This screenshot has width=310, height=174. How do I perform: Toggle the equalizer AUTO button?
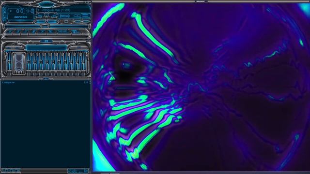click(x=17, y=47)
